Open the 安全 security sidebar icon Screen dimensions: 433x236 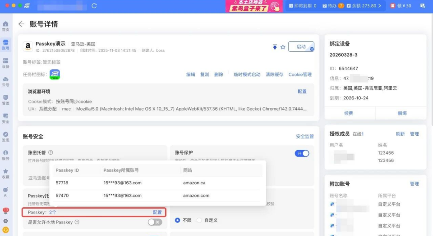click(x=5, y=118)
